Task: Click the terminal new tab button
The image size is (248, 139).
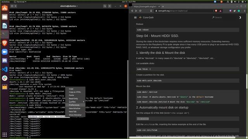Action: pyautogui.click(x=12, y=6)
